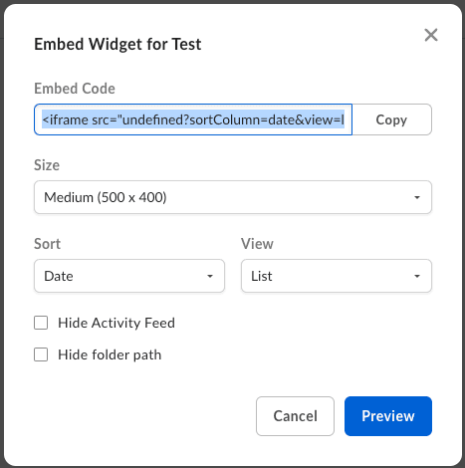Screen dimensions: 465x468
Task: Click the Embed Code field label
Action: pos(75,89)
